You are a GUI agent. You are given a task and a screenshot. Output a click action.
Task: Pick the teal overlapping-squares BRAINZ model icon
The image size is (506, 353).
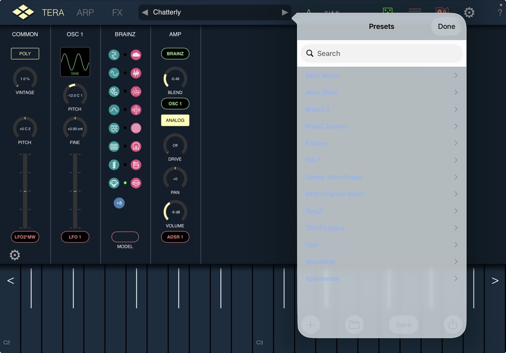click(x=114, y=92)
